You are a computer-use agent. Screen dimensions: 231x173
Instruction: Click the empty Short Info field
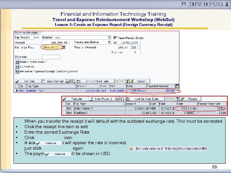[x=51, y=57]
